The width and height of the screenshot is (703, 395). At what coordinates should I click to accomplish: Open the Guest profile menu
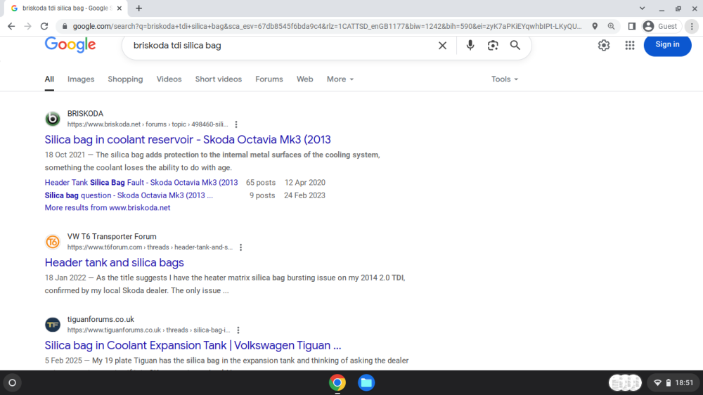pos(661,27)
